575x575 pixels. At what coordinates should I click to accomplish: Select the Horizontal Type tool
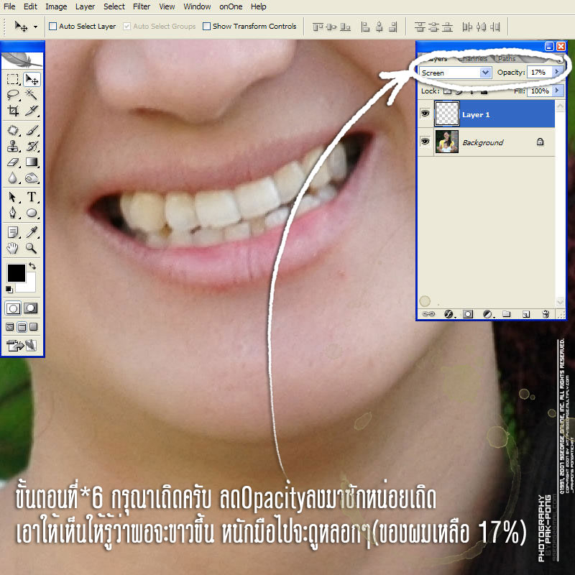tap(32, 197)
